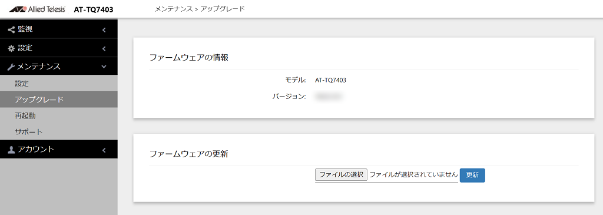Expand the 監視 menu chevron
Viewport: 603px width, 215px height.
(x=104, y=29)
